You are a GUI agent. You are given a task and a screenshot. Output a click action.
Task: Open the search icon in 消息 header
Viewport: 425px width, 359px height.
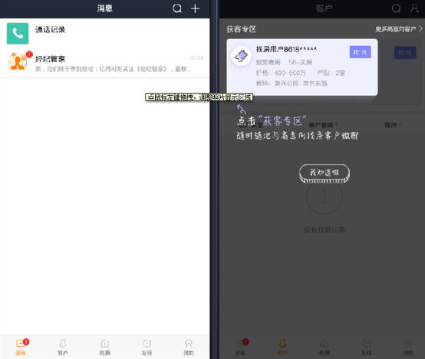coord(177,8)
